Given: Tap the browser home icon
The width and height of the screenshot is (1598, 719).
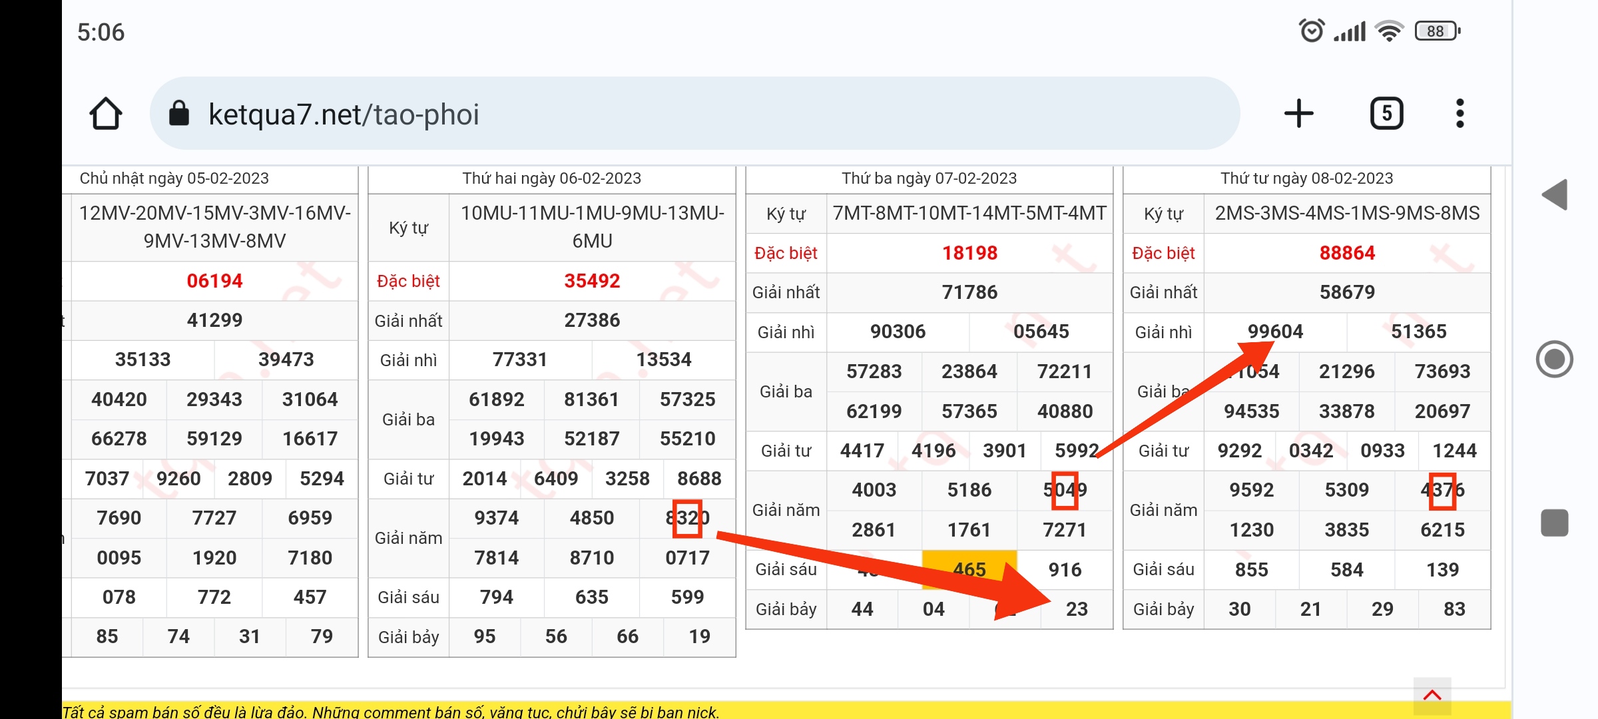Looking at the screenshot, I should [106, 114].
